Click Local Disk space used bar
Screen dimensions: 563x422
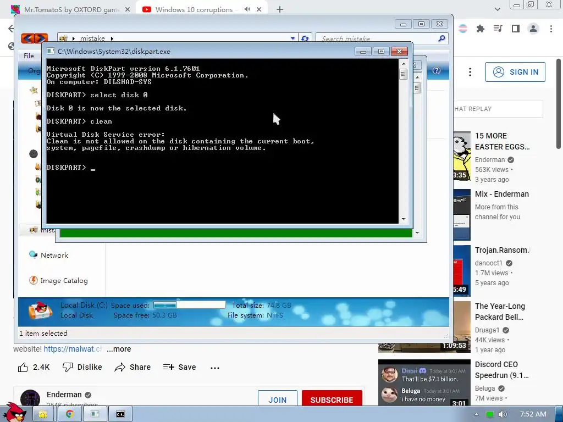(x=189, y=305)
